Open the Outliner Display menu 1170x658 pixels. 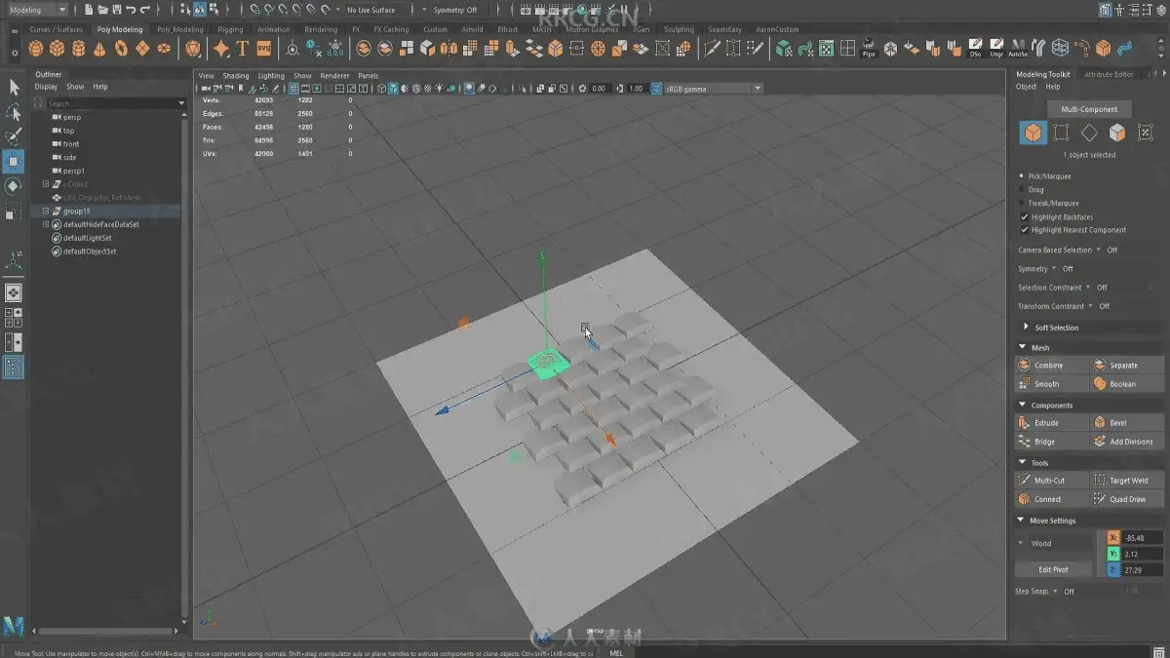click(x=46, y=87)
